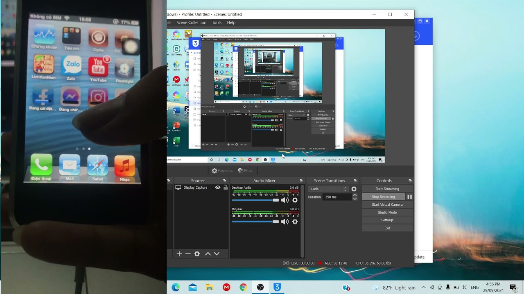Increase transition Duration with up arrow

[355, 195]
